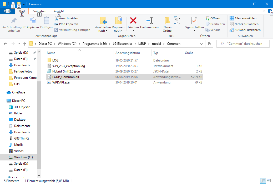Viewport: 273px width, 184px height.
Task: Click Ausschneiden scissors icon
Action: 56,18
